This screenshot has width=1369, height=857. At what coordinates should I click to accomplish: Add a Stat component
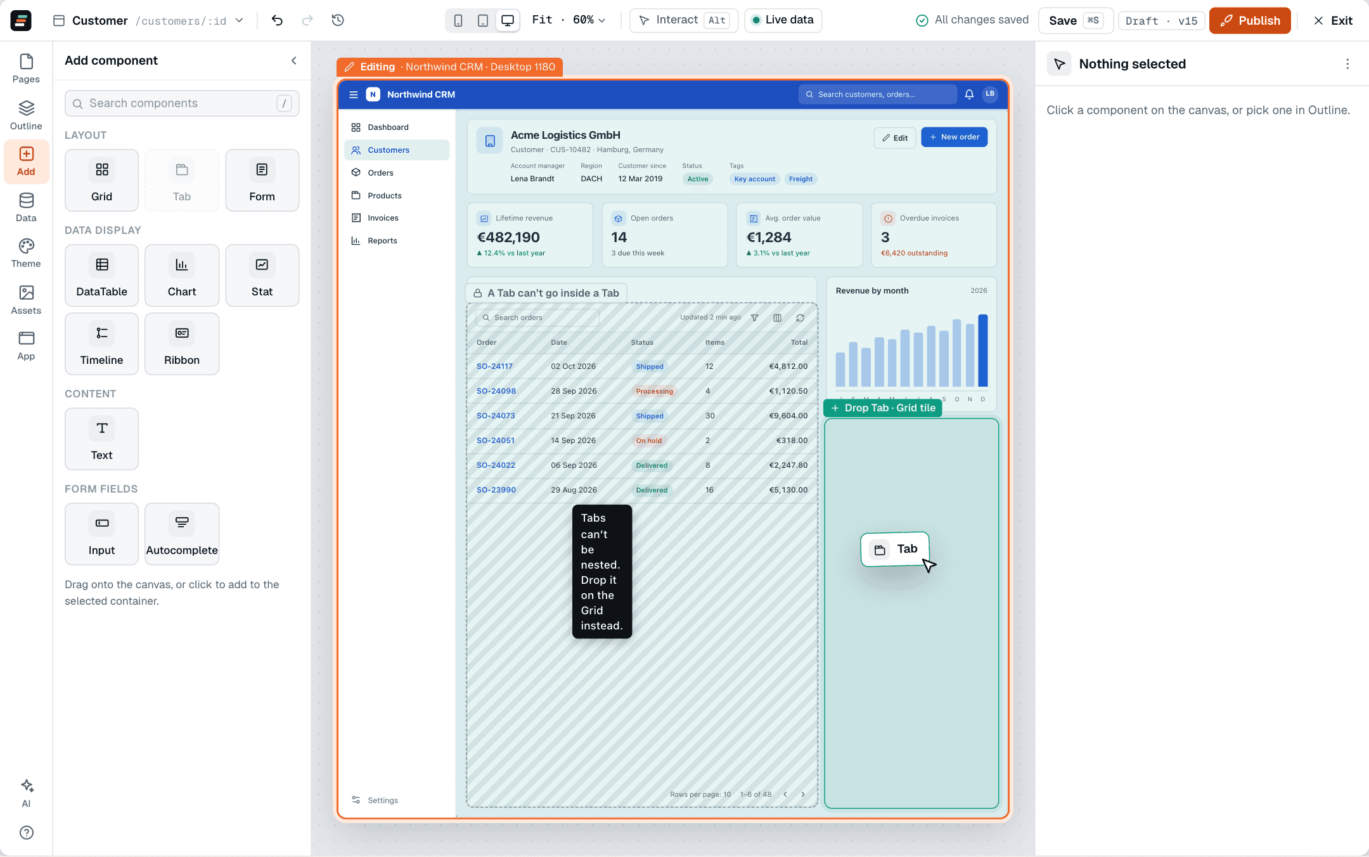coord(262,275)
